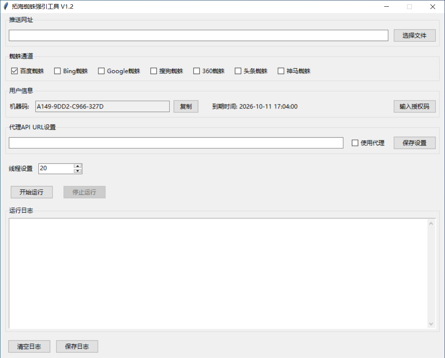Toggle the 使用代理 checkbox
445x358 pixels.
pyautogui.click(x=355, y=143)
